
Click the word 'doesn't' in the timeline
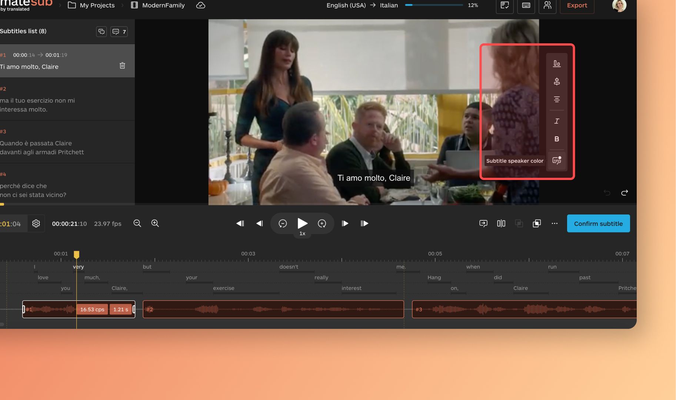[289, 267]
